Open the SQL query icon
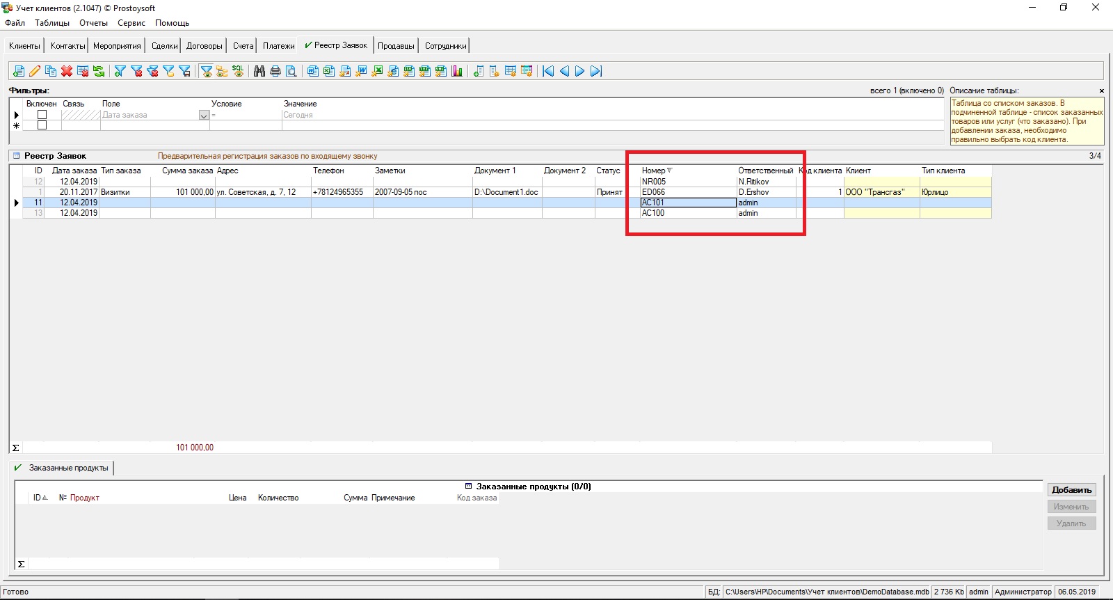 point(238,71)
